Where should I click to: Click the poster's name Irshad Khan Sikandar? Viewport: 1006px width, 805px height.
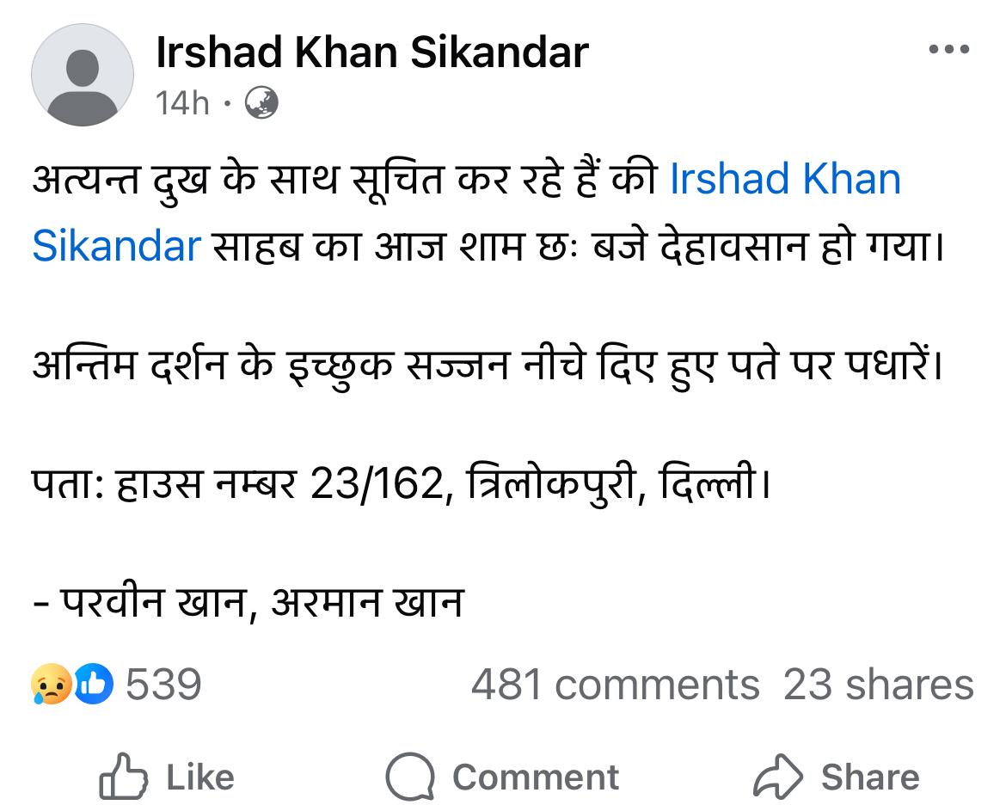point(370,52)
